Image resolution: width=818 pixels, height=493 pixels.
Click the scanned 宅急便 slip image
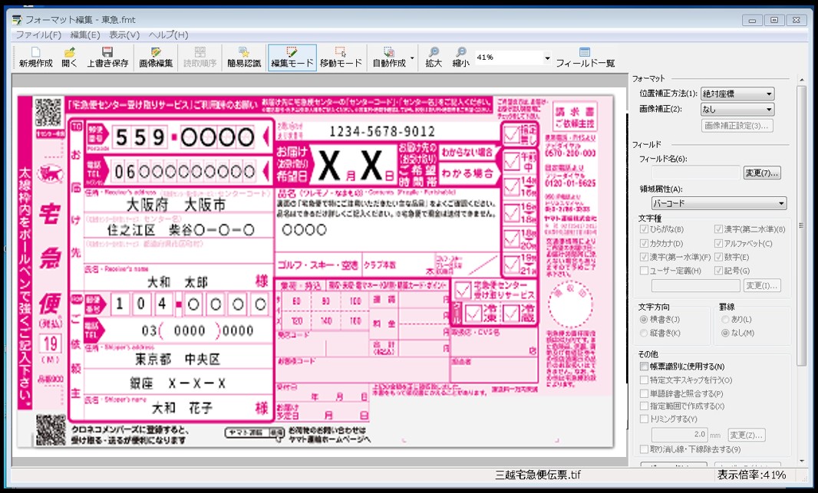[315, 271]
